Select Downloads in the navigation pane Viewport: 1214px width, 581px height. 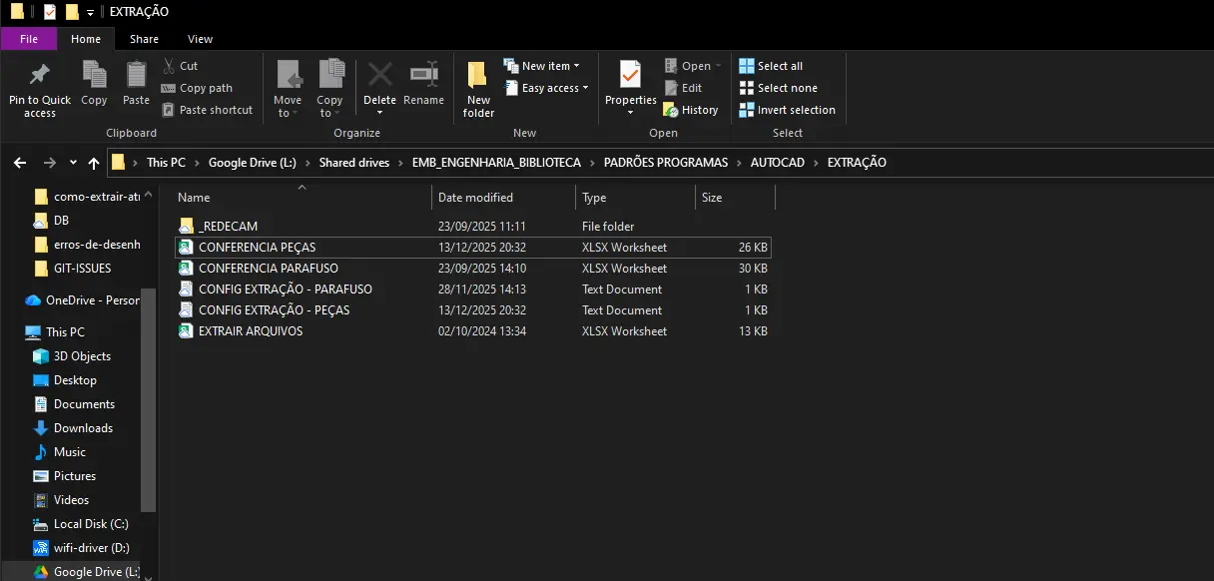pyautogui.click(x=83, y=428)
